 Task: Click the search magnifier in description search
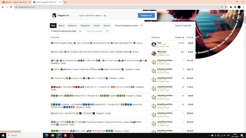point(107,31)
